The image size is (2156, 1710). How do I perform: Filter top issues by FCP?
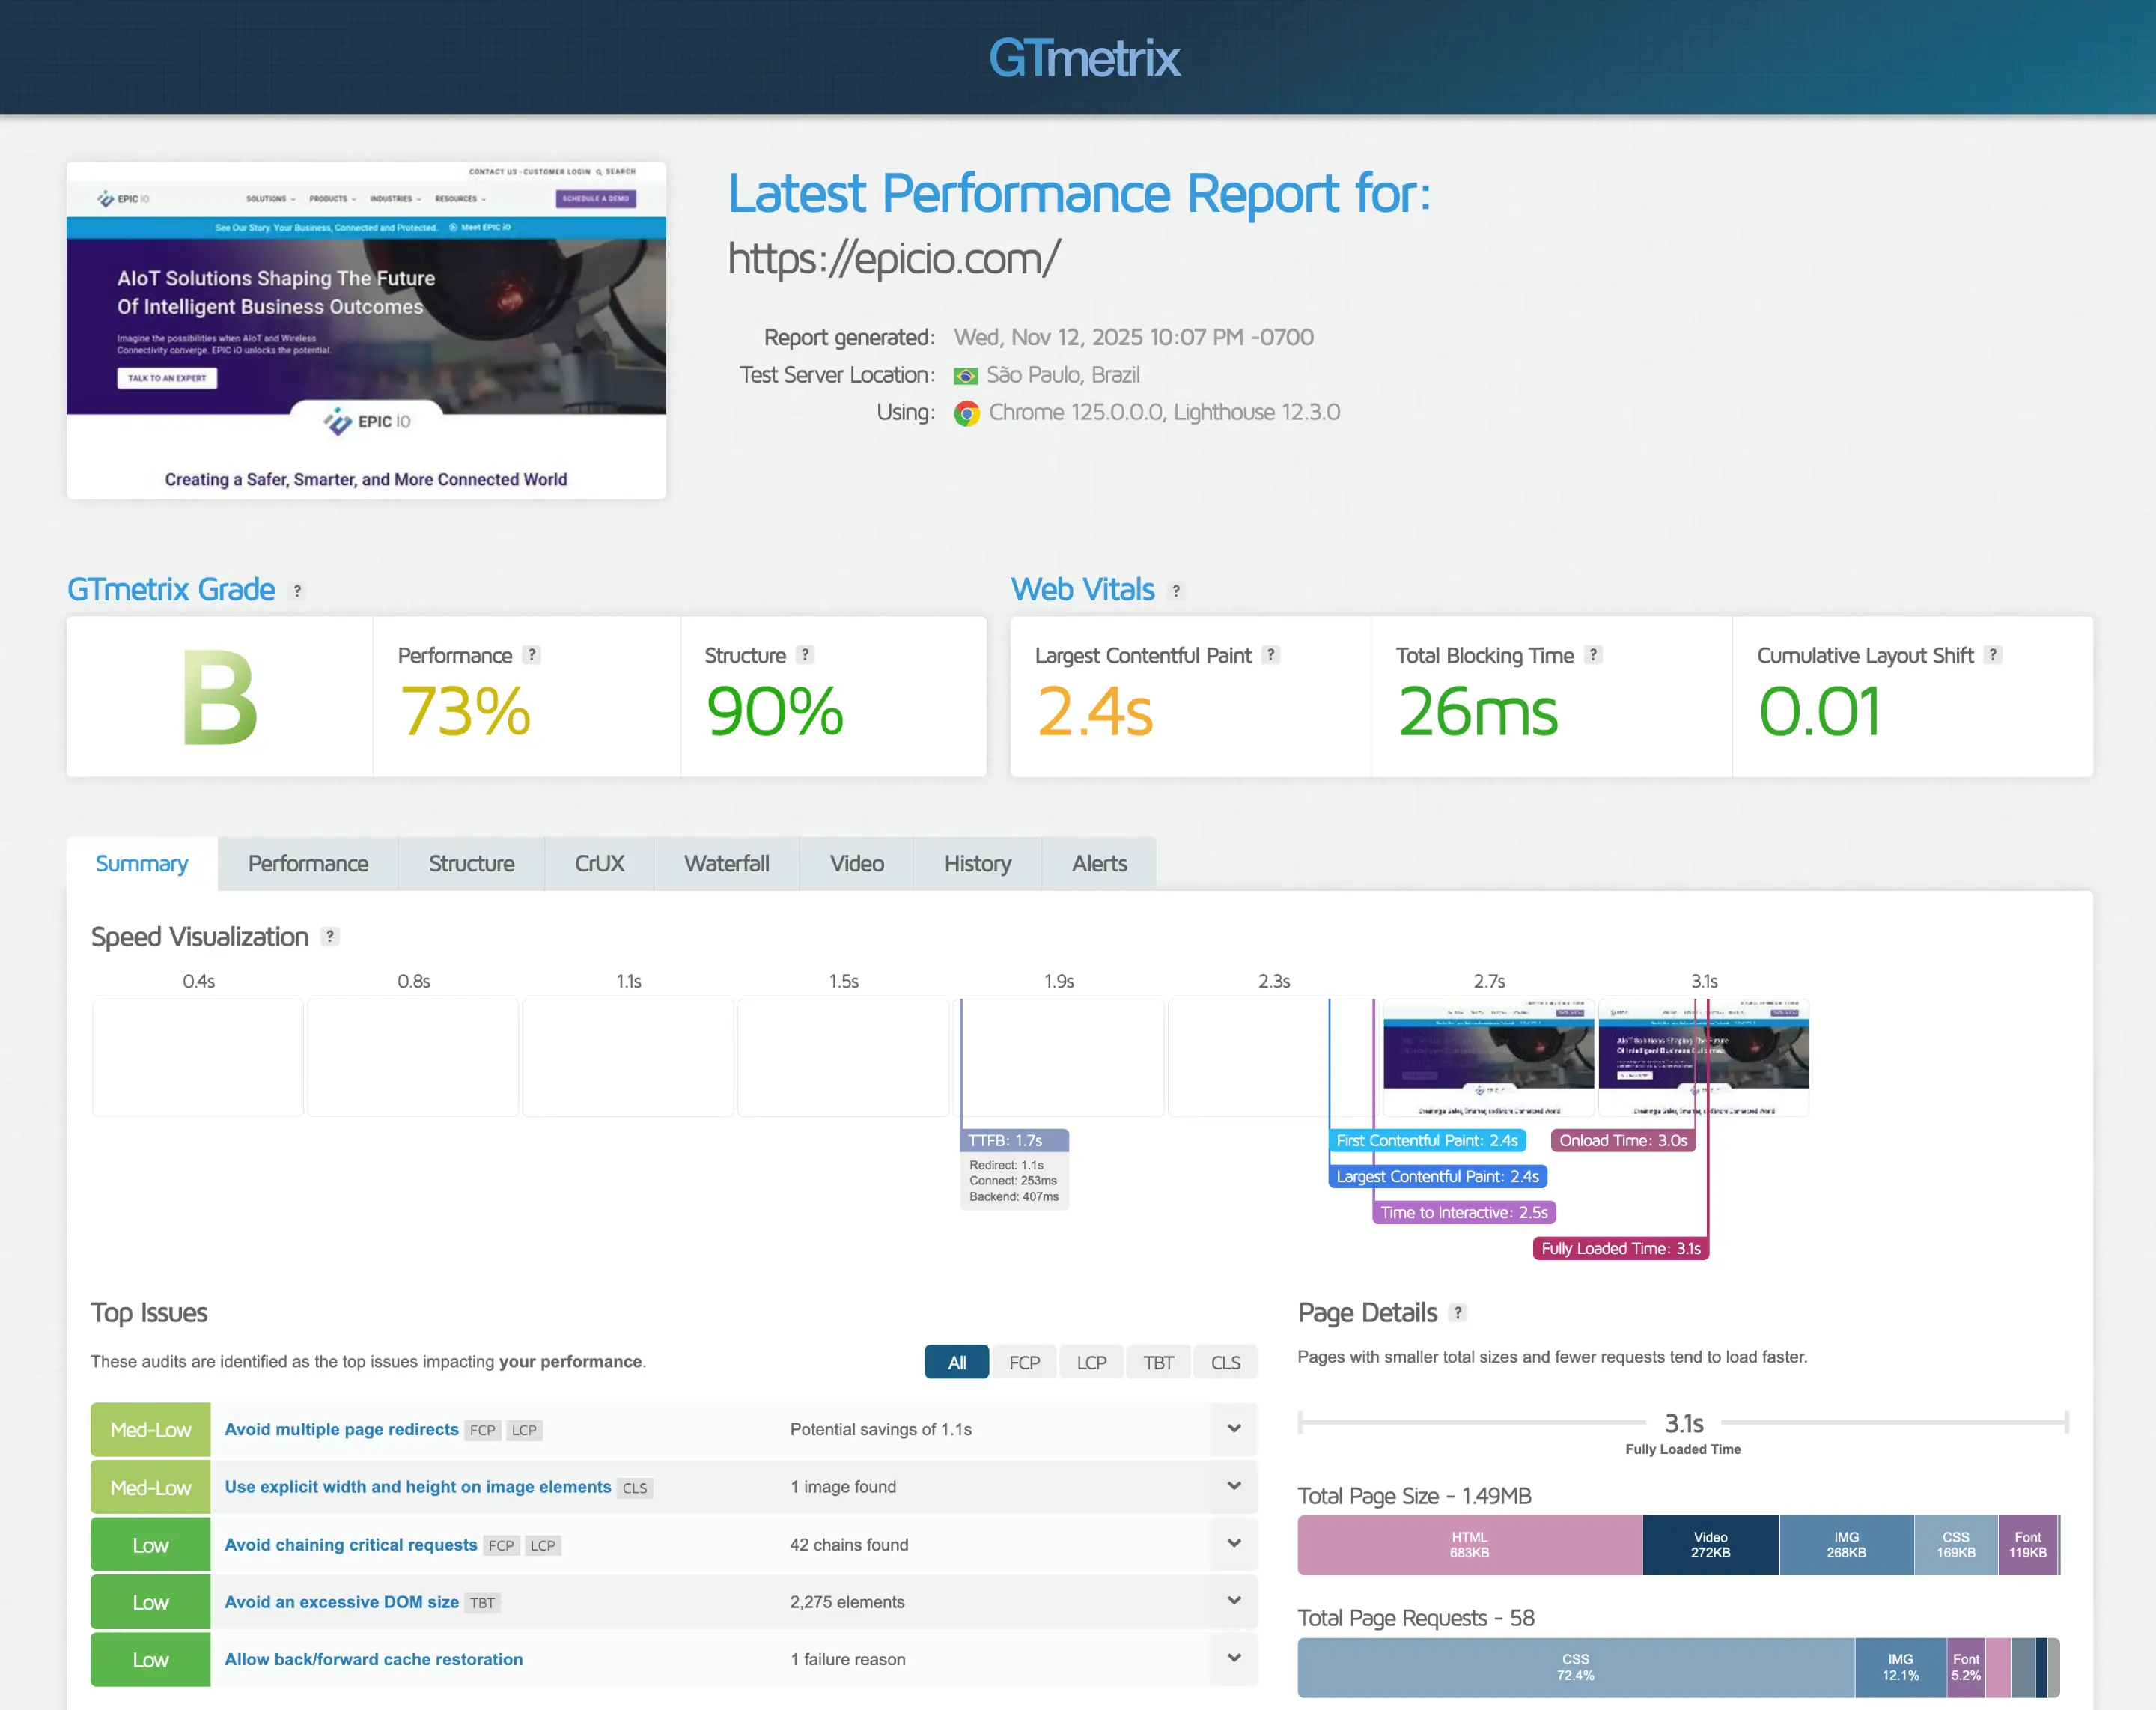tap(1023, 1362)
